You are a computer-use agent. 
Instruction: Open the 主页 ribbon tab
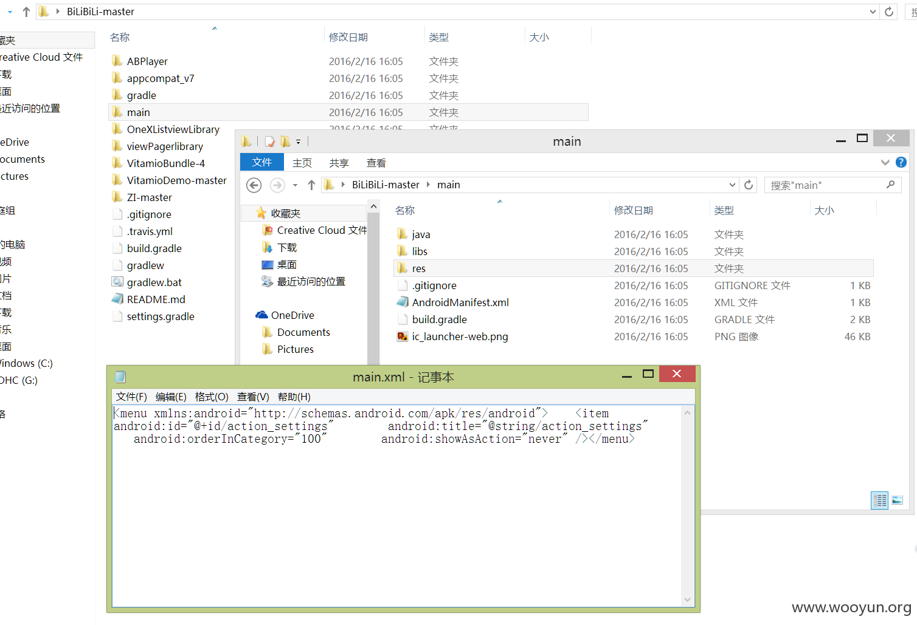click(x=302, y=163)
